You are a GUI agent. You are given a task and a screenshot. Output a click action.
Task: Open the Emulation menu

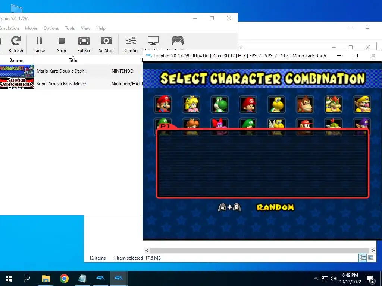pyautogui.click(x=9, y=28)
